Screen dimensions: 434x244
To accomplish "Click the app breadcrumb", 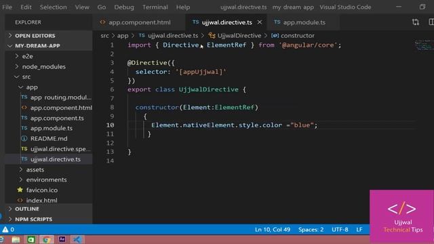I will (123, 36).
